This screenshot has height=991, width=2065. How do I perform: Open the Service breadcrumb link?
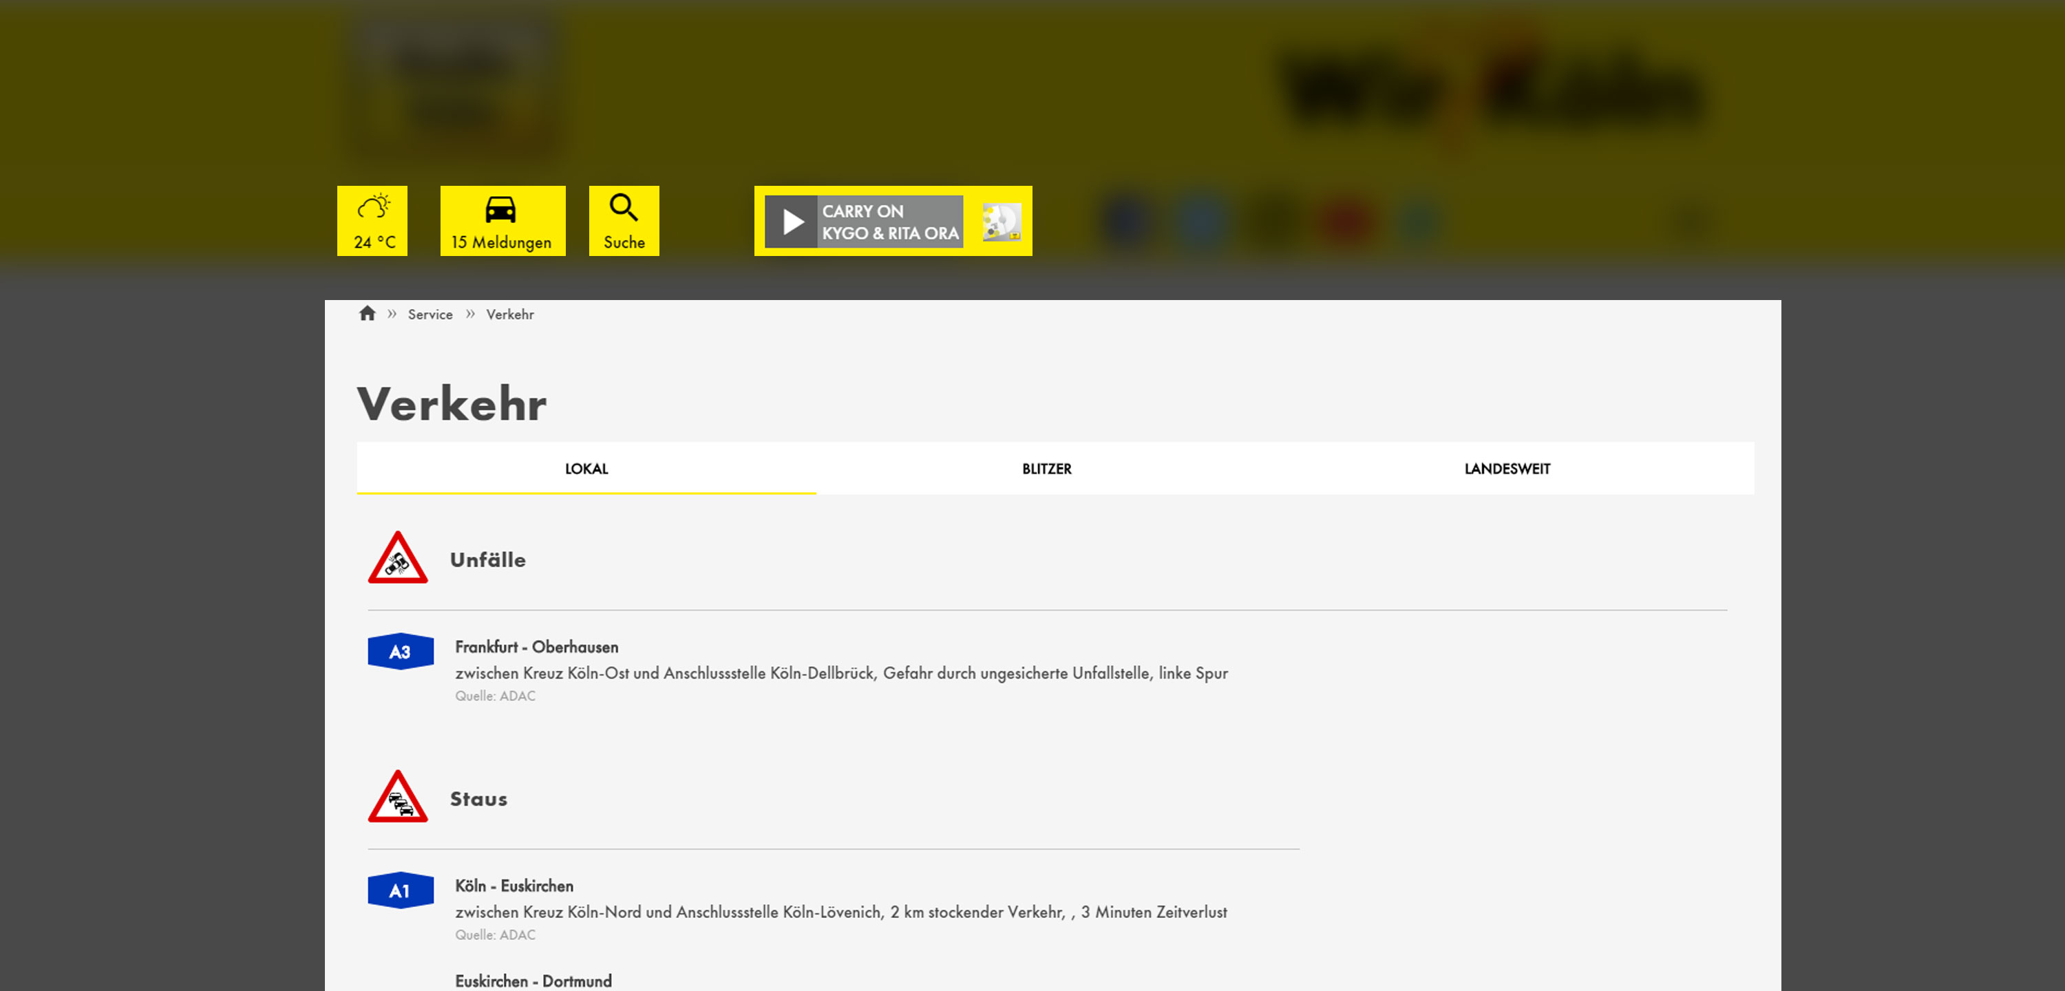click(x=430, y=315)
